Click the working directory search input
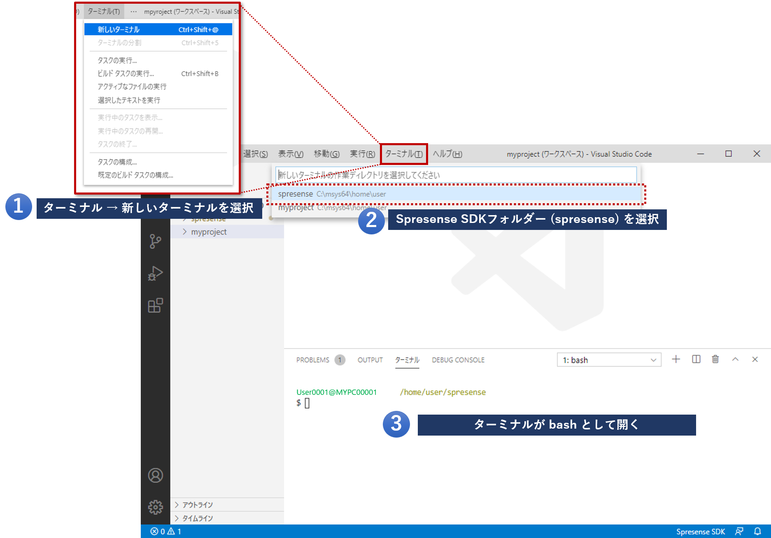This screenshot has width=771, height=538. (456, 175)
